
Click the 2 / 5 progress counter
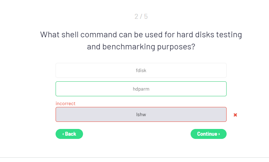(141, 16)
